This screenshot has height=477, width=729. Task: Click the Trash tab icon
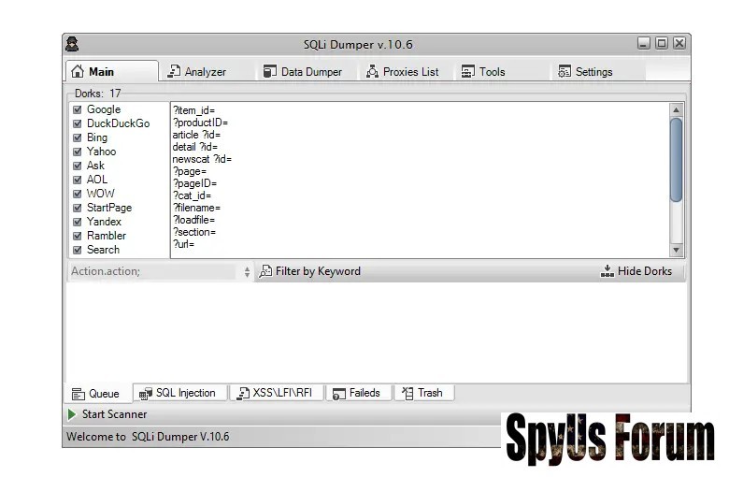tap(406, 394)
